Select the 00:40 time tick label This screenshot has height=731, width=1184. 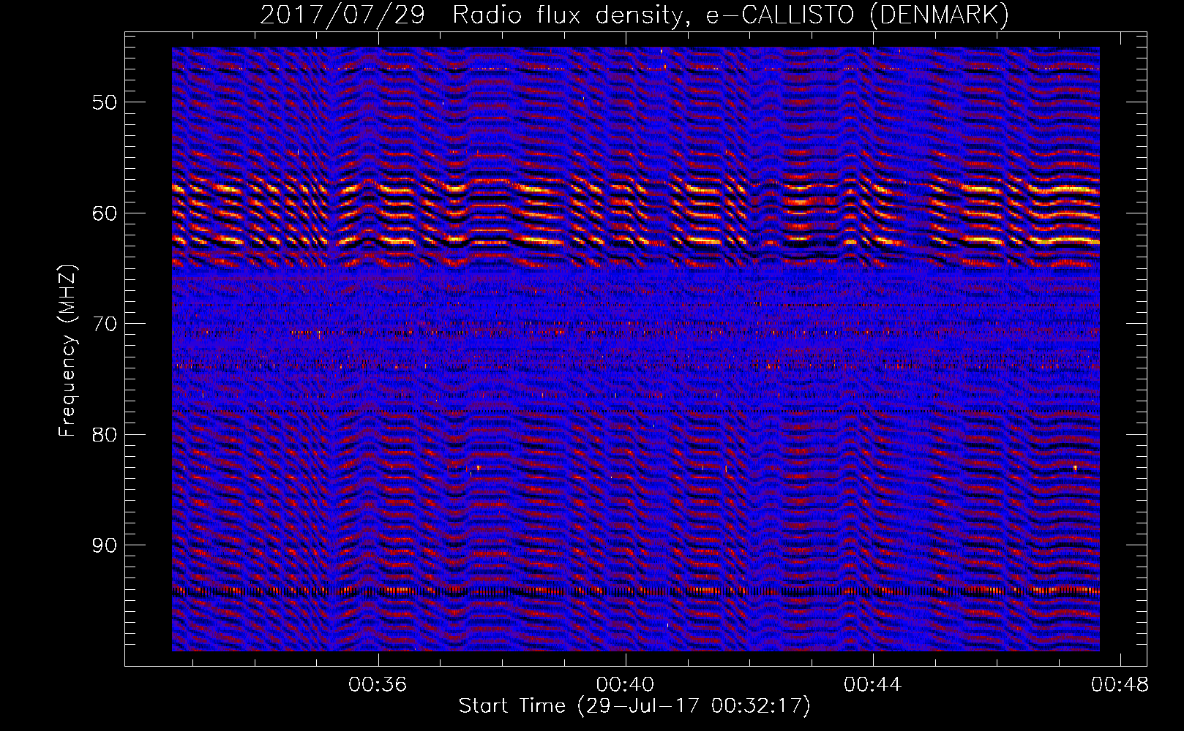pos(625,685)
